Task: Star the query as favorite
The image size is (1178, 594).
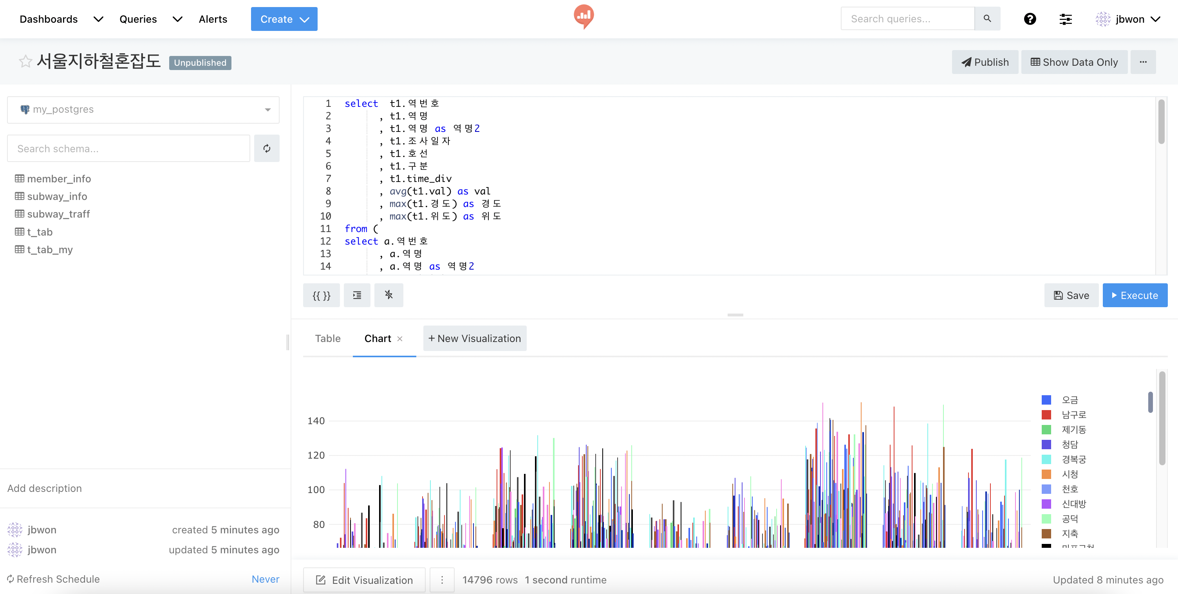Action: pos(25,61)
